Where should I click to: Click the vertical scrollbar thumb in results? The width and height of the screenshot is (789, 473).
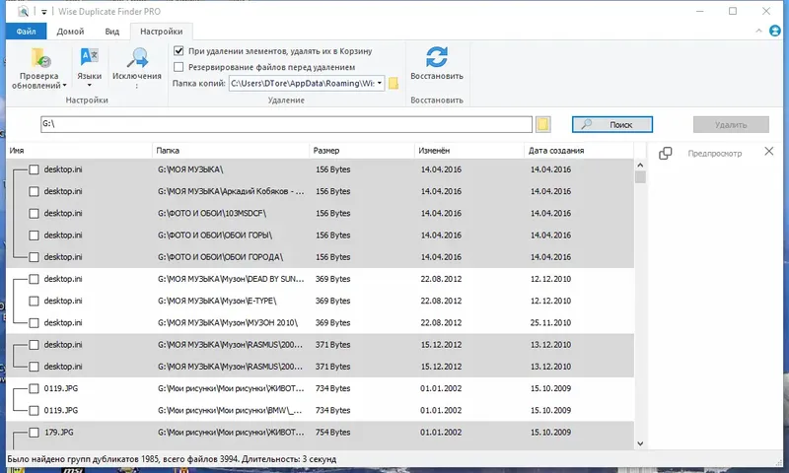pyautogui.click(x=640, y=177)
